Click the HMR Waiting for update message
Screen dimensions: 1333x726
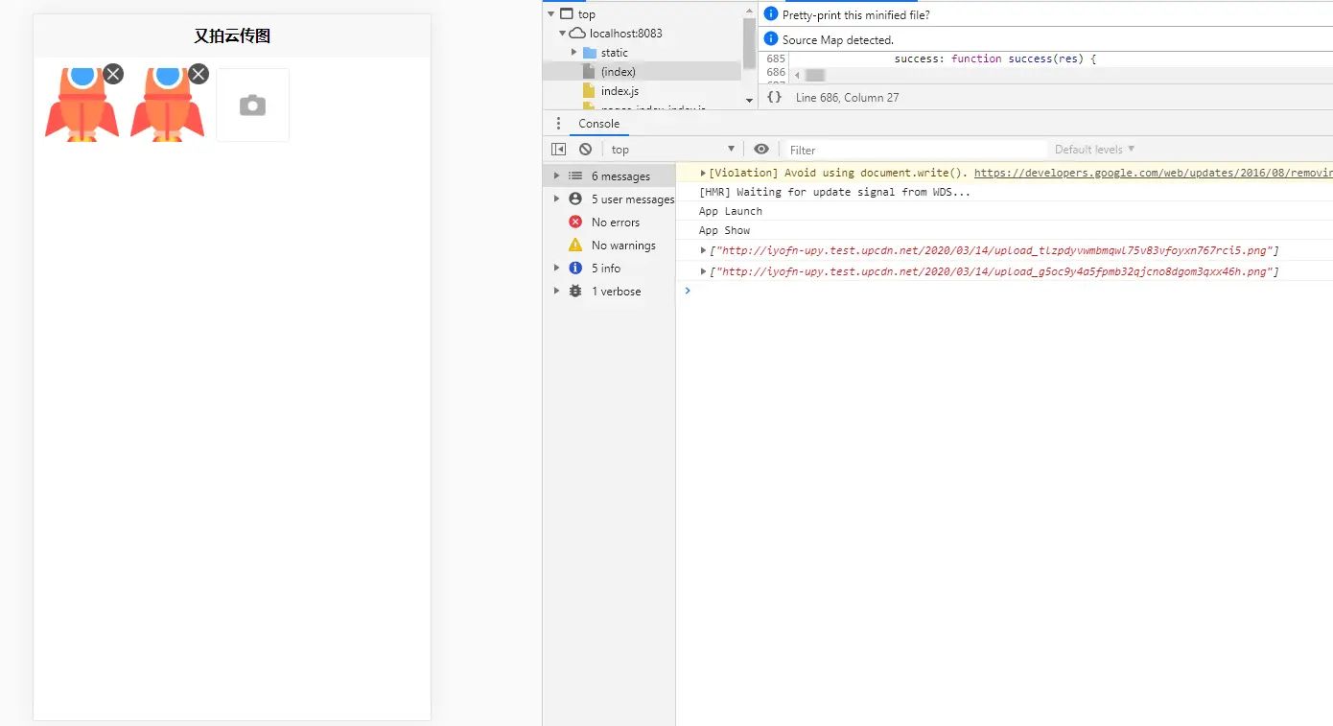tap(834, 192)
